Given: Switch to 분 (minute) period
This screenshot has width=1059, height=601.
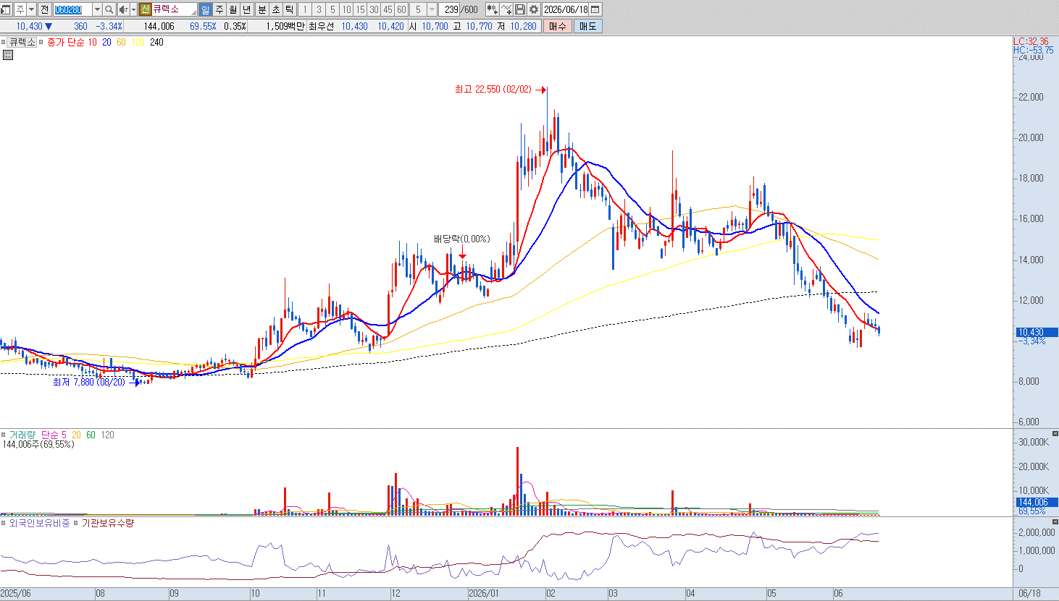Looking at the screenshot, I should coord(262,9).
